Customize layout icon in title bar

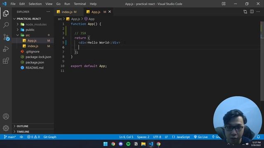pyautogui.click(x=224, y=4)
